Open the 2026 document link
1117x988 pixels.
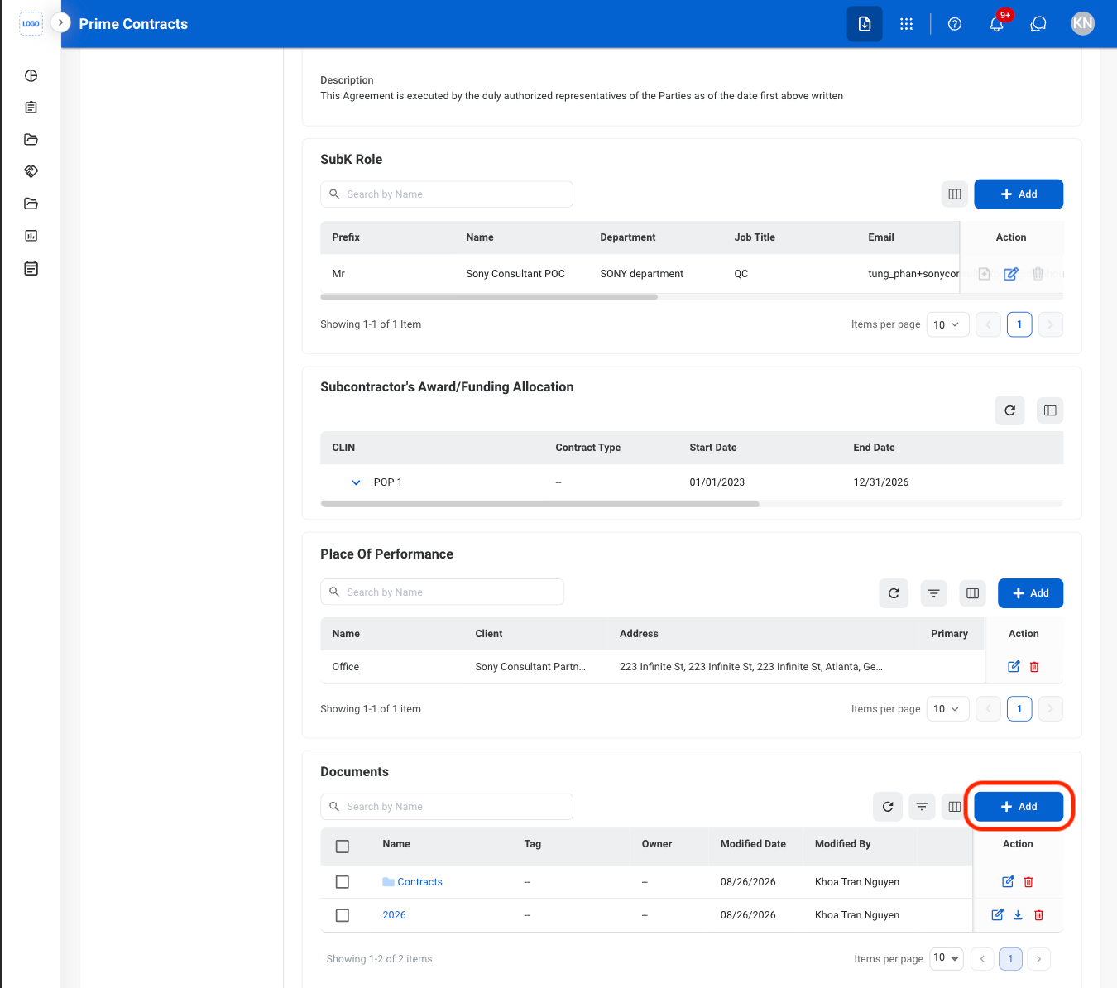pos(394,915)
